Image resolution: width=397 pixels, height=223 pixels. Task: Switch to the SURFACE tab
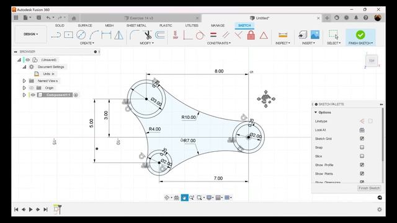(x=85, y=25)
